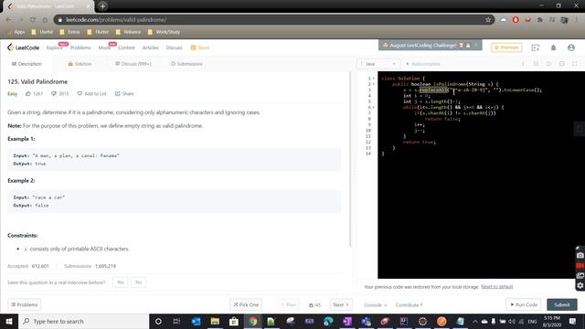Answer Yes to seen in interview
585x329 pixels.
tap(120, 282)
